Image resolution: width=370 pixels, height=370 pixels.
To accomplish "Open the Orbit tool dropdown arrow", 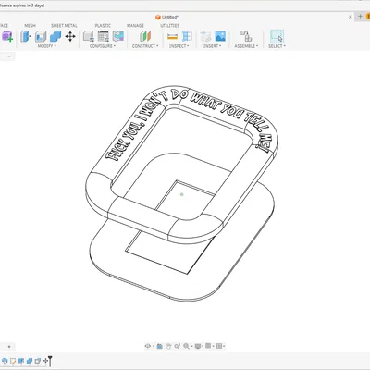I will tap(153, 347).
